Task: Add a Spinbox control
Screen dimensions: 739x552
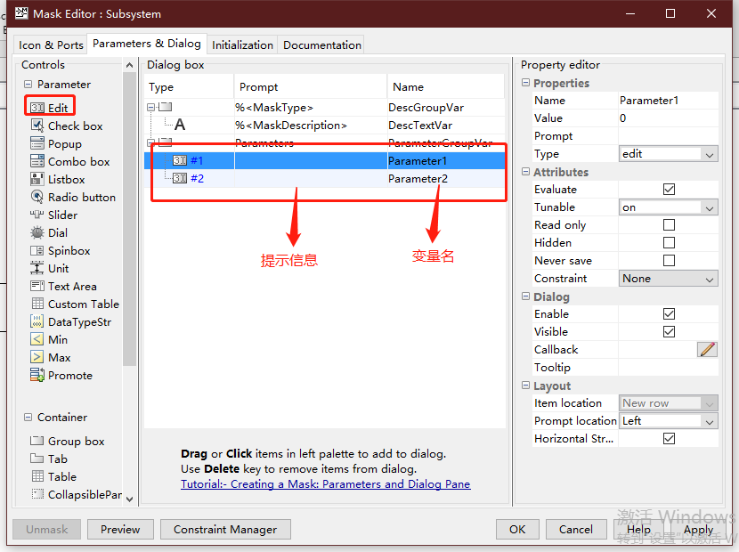Action: pos(61,251)
